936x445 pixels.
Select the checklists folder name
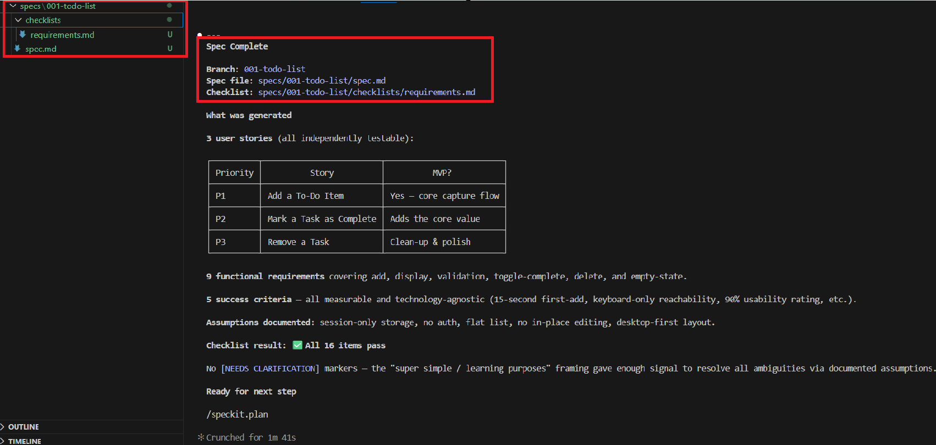[43, 20]
